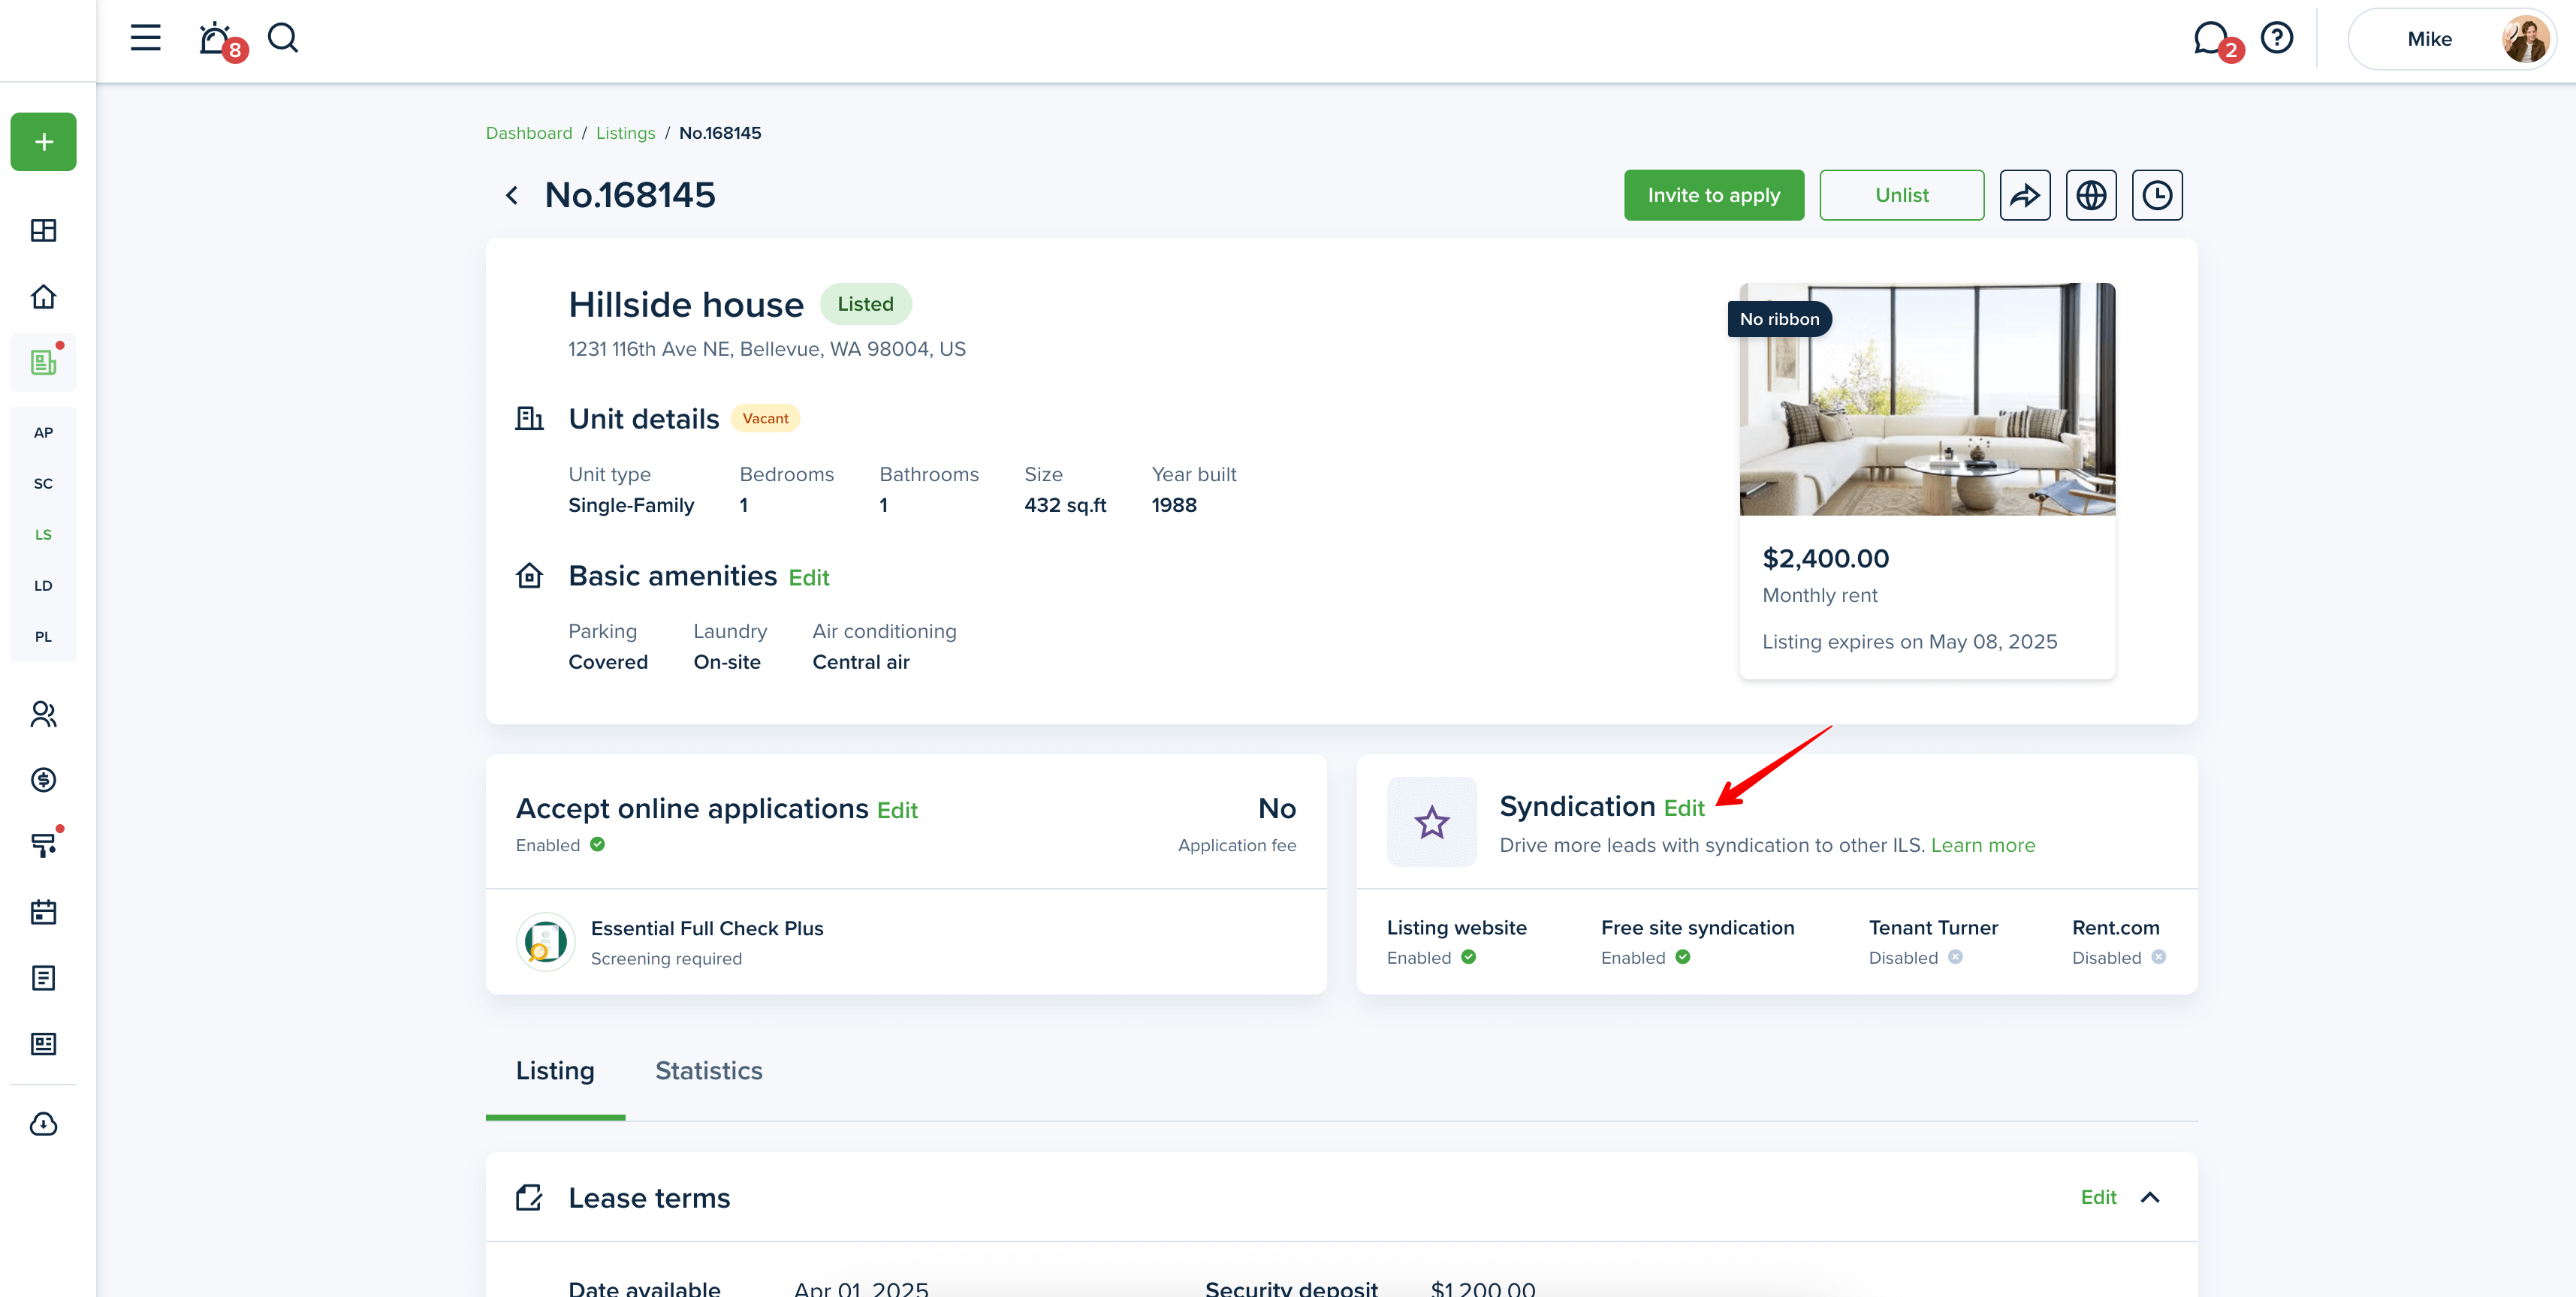
Task: Click Listing website Enabled status
Action: coord(1431,957)
